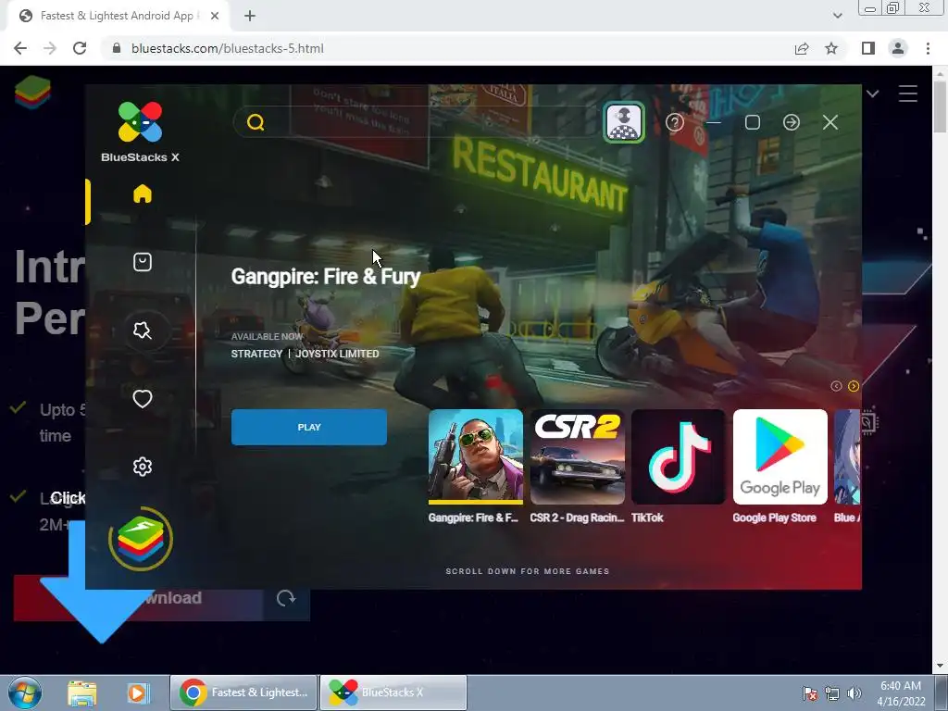
Task: Click the PLAY button for Gangpire
Action: pyautogui.click(x=309, y=428)
